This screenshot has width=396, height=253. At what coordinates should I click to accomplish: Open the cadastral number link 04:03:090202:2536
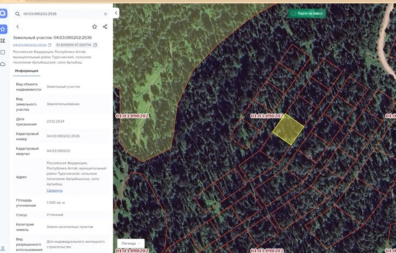click(x=29, y=45)
